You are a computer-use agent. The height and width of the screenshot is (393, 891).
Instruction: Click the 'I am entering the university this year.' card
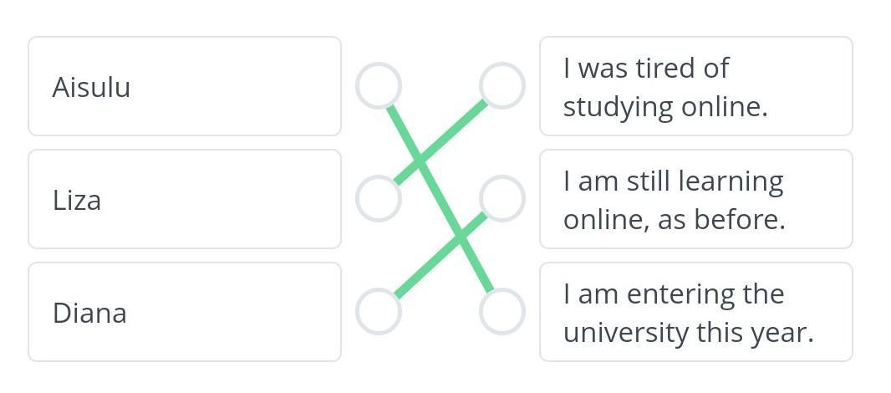696,312
